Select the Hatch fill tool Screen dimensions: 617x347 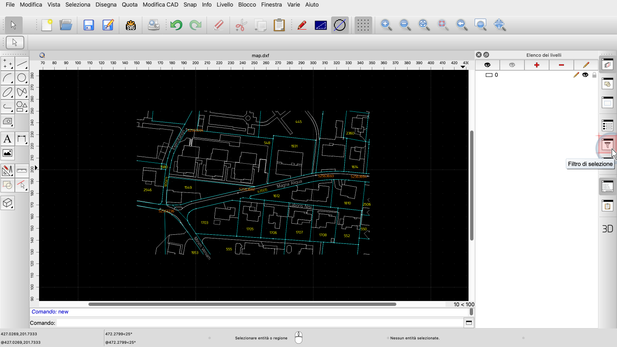(x=7, y=121)
